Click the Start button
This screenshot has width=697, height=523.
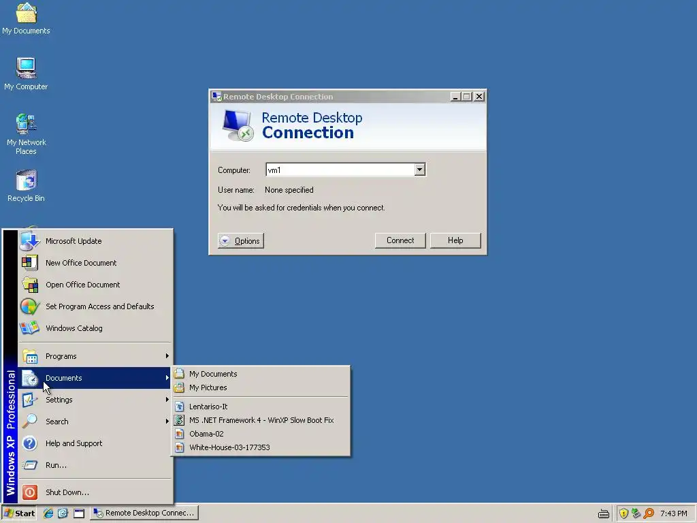click(x=20, y=513)
